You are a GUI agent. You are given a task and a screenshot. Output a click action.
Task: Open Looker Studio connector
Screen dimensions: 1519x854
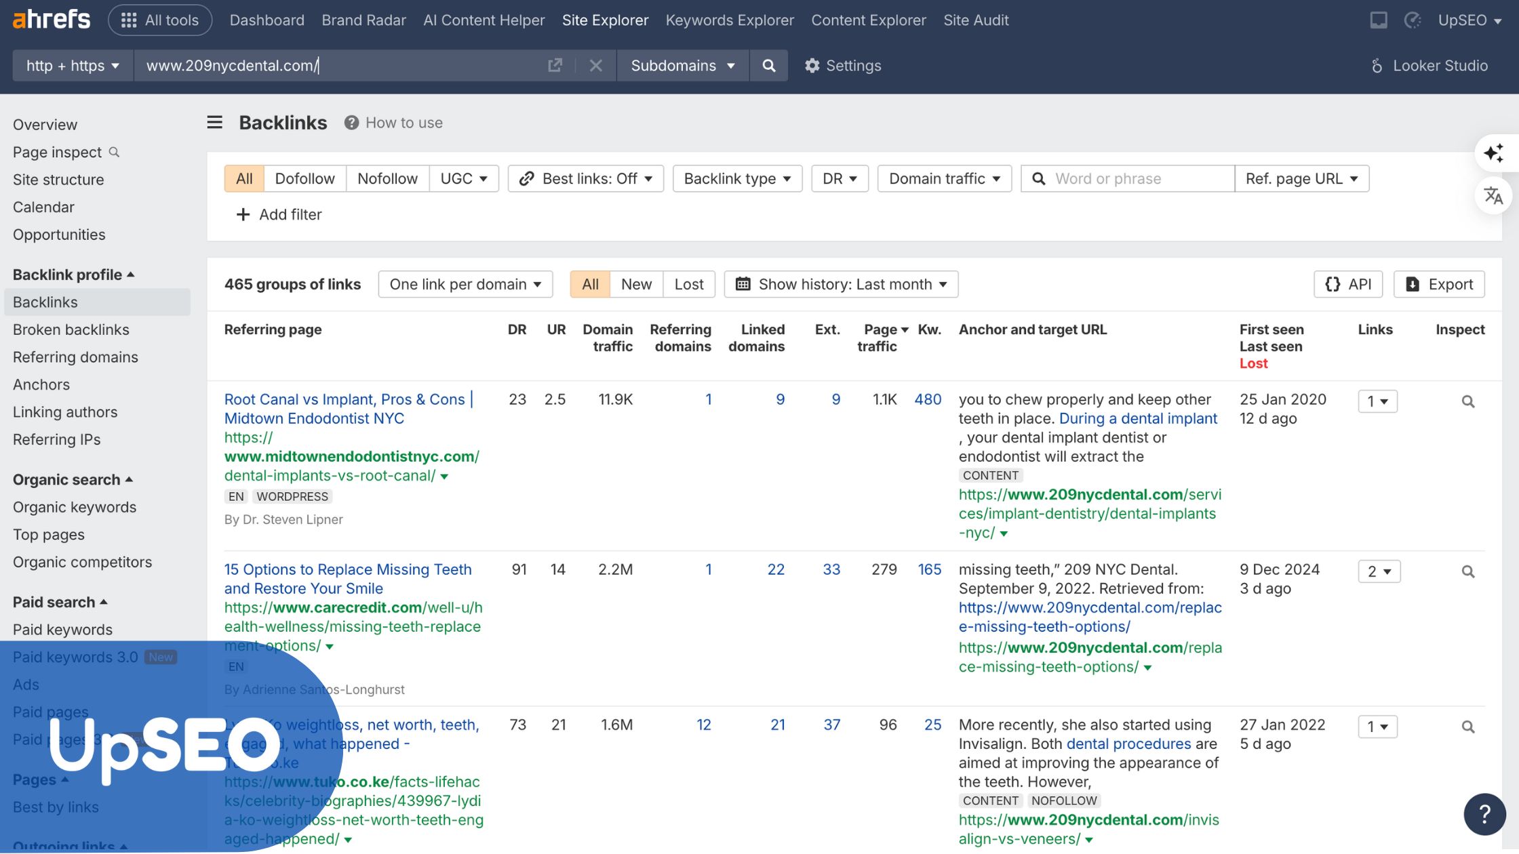pyautogui.click(x=1429, y=66)
